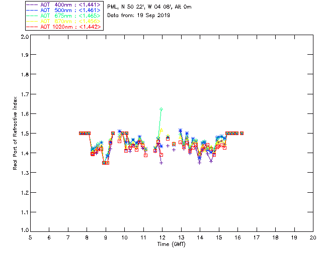Click the AOT 1020nm legend entry
The image size is (322, 257).
(64, 27)
